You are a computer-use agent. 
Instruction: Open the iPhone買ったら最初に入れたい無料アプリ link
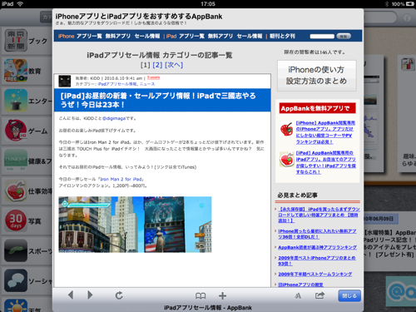click(317, 234)
